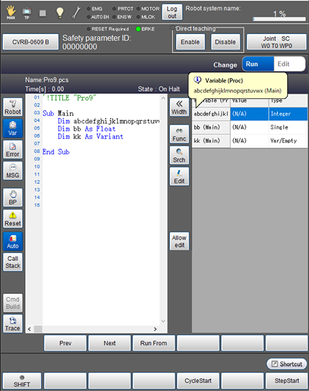The height and width of the screenshot is (391, 309).
Task: Click the CycleStart button
Action: 198,381
